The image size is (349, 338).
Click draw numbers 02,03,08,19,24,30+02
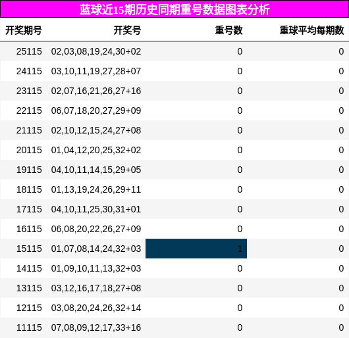point(96,51)
